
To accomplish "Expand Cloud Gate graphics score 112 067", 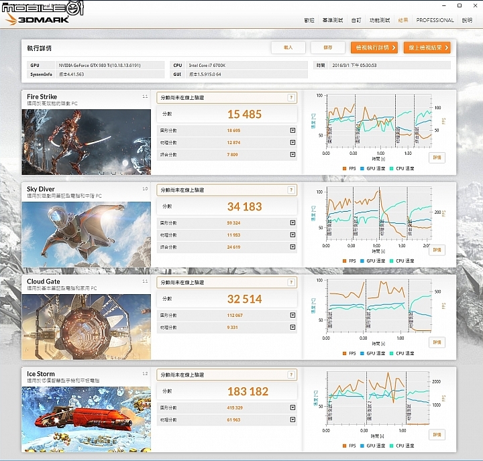I will (x=292, y=315).
